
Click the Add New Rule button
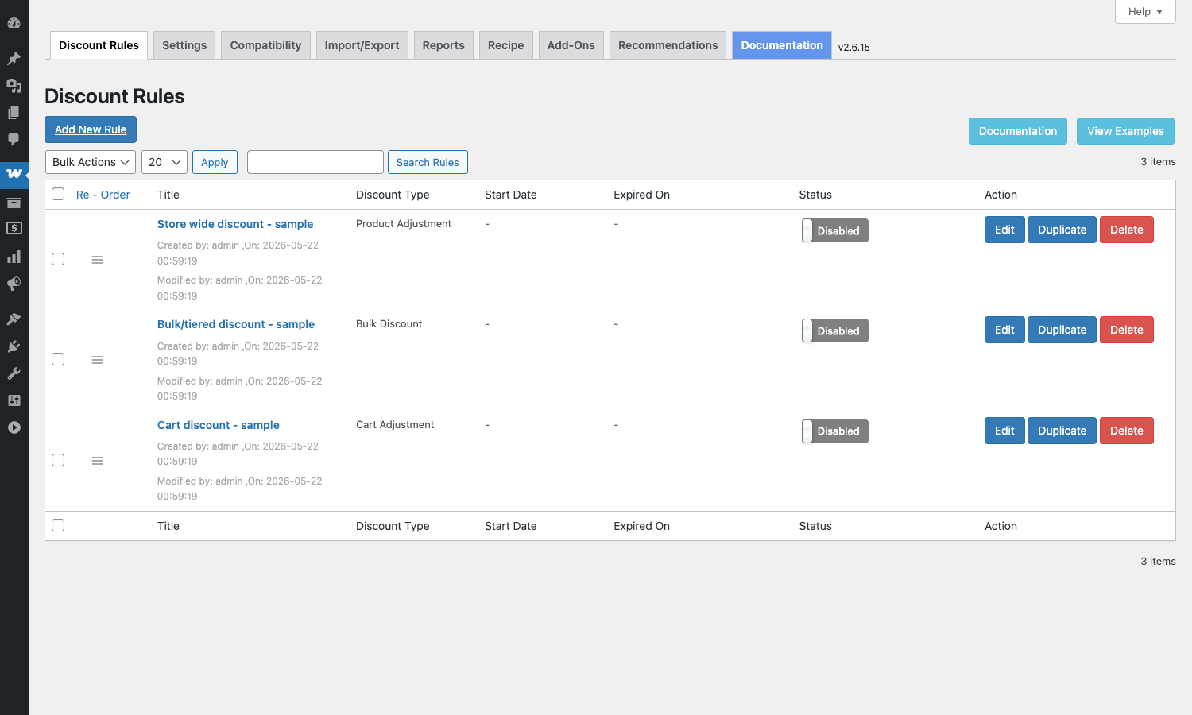click(x=91, y=129)
